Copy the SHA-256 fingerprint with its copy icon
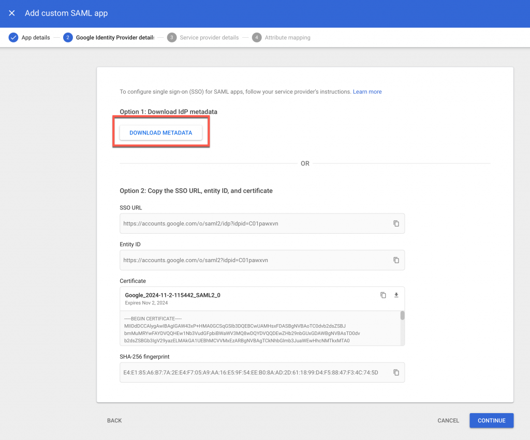 tap(396, 372)
